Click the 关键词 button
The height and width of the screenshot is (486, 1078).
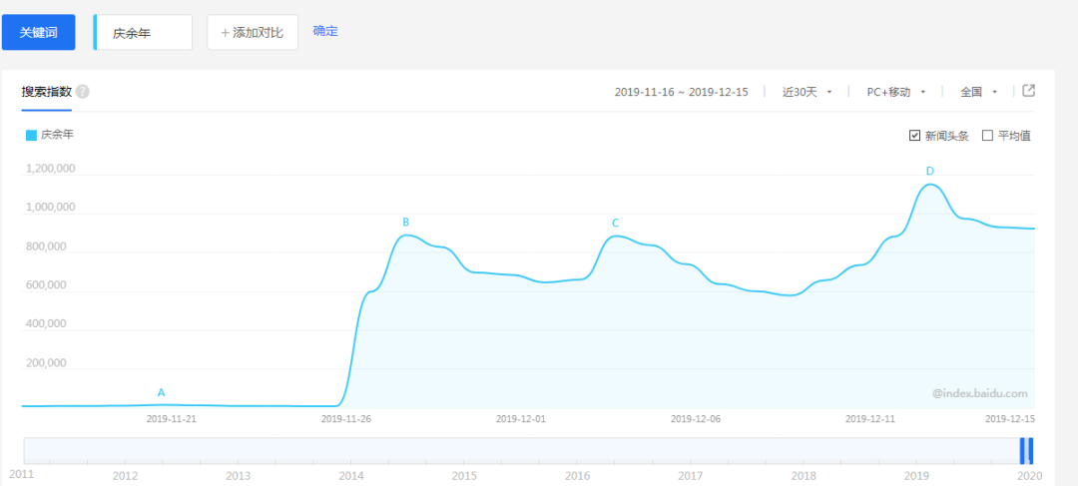pyautogui.click(x=38, y=33)
